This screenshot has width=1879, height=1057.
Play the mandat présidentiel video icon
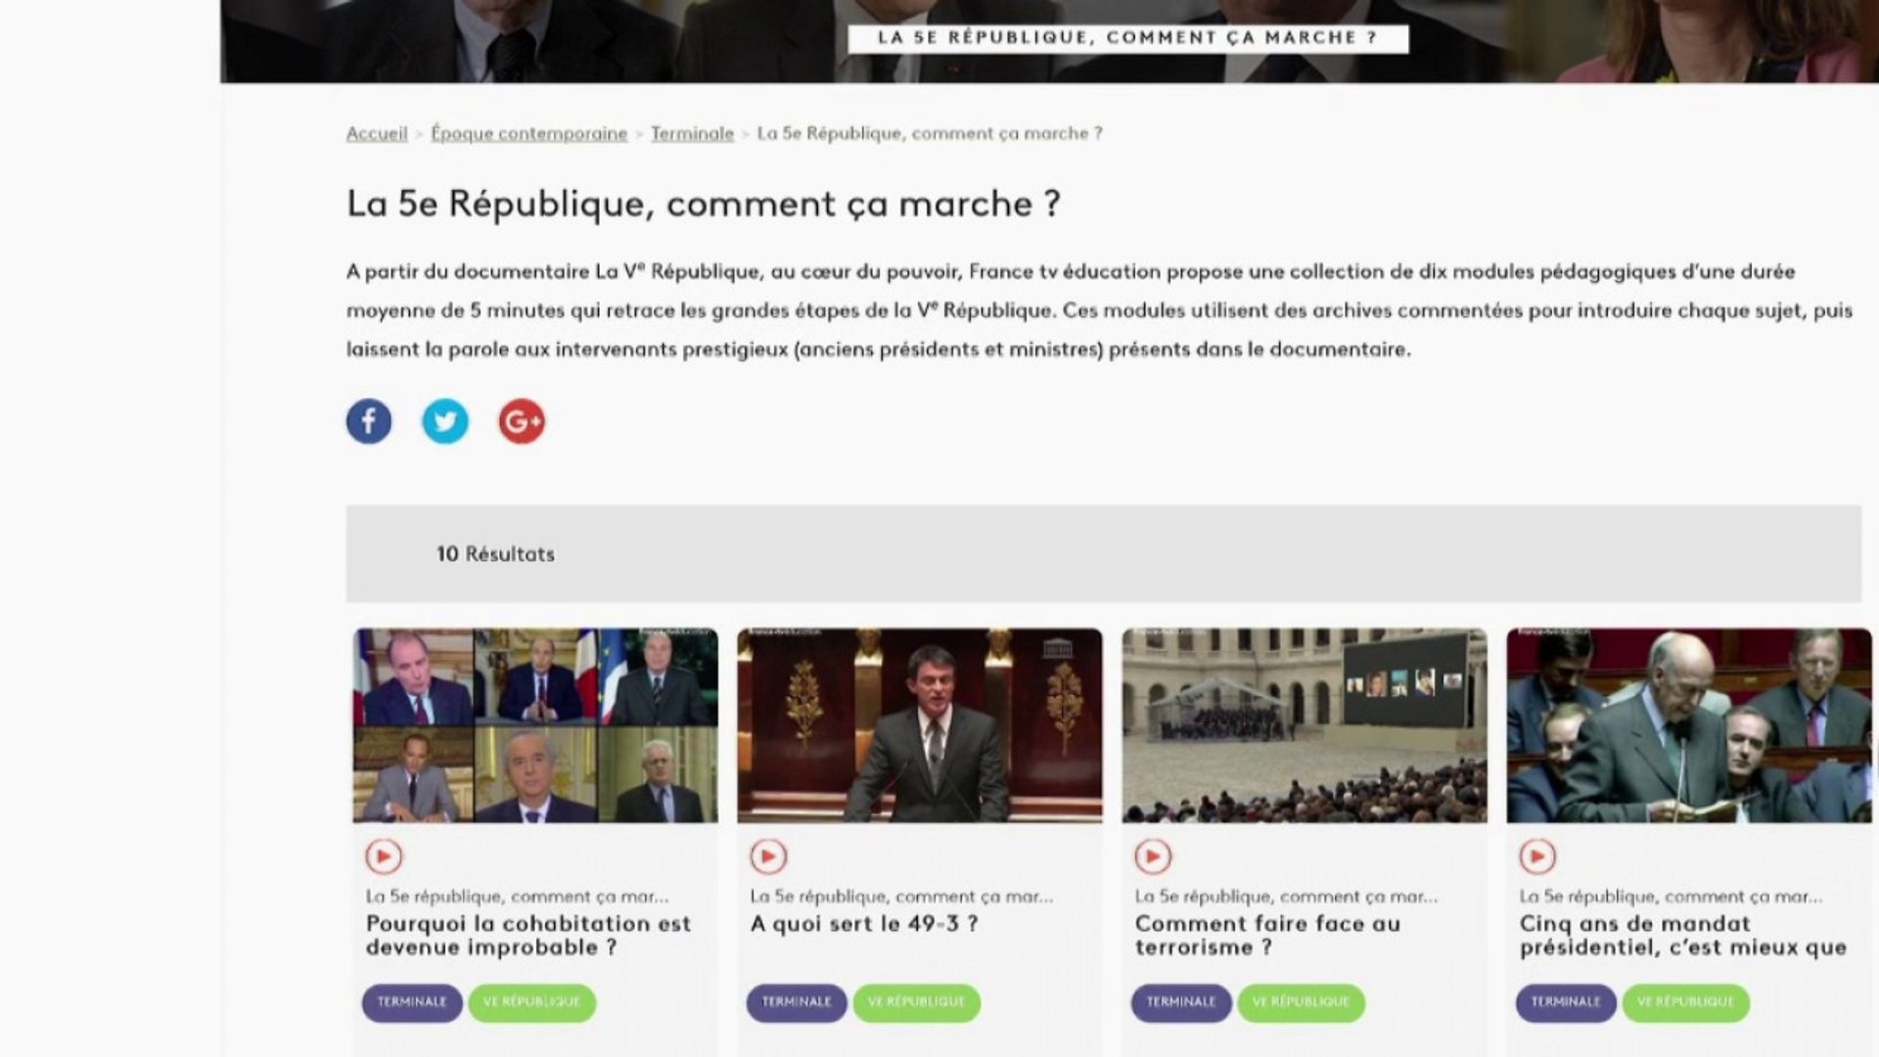coord(1537,857)
